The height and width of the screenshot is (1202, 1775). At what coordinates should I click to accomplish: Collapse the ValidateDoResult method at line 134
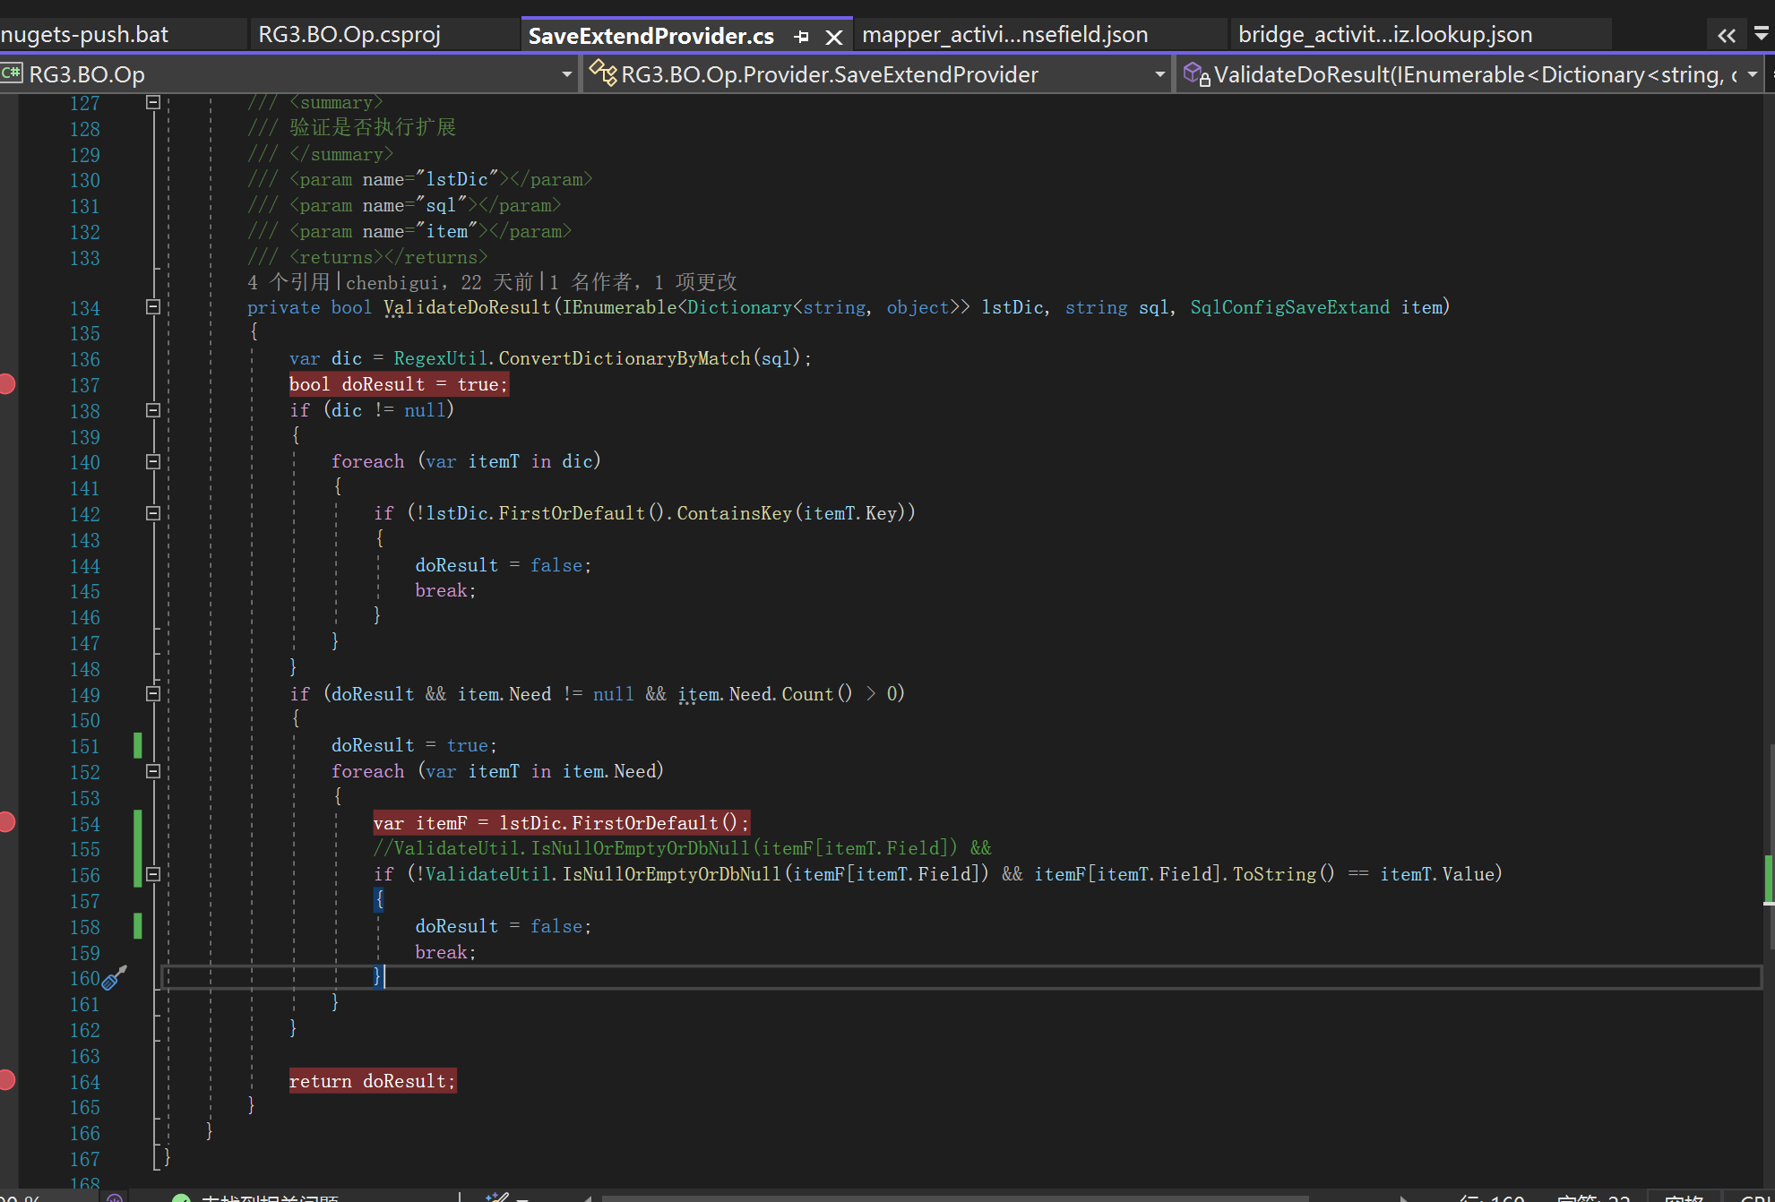coord(153,307)
